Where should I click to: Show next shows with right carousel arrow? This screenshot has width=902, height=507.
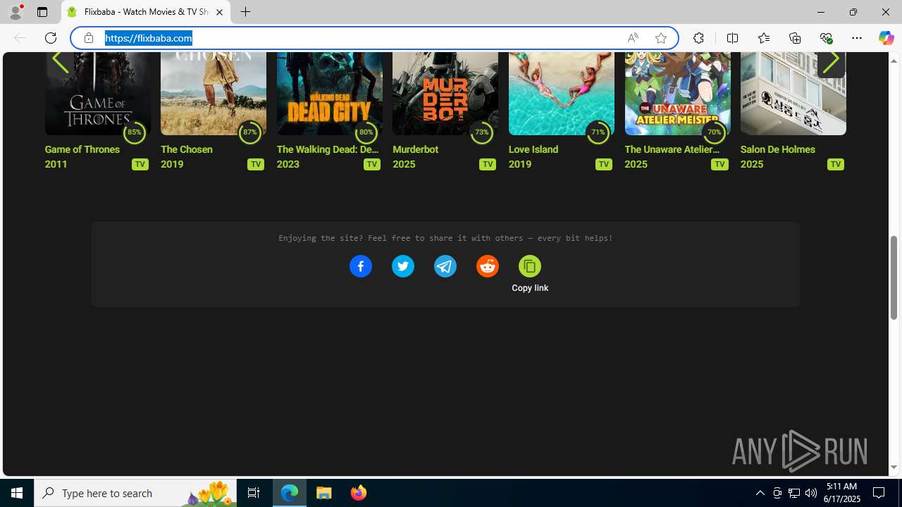[x=831, y=62]
